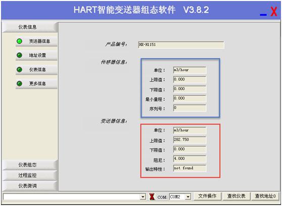Screen dimensions: 282x206
Task: Click the green indicator next to 仪表信息 item
Action: click(x=19, y=69)
